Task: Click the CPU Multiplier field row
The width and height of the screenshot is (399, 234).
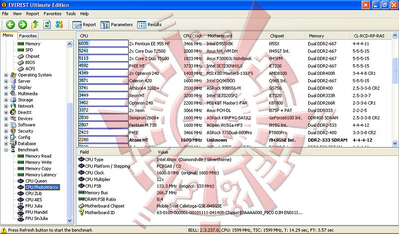Action: [x=121, y=180]
